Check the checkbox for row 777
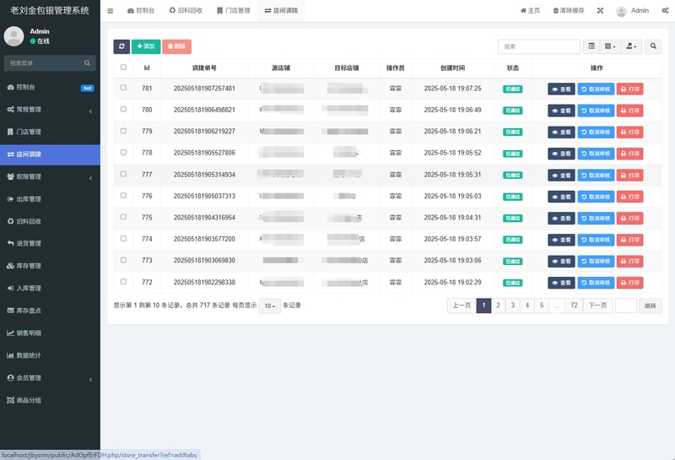 tap(123, 174)
